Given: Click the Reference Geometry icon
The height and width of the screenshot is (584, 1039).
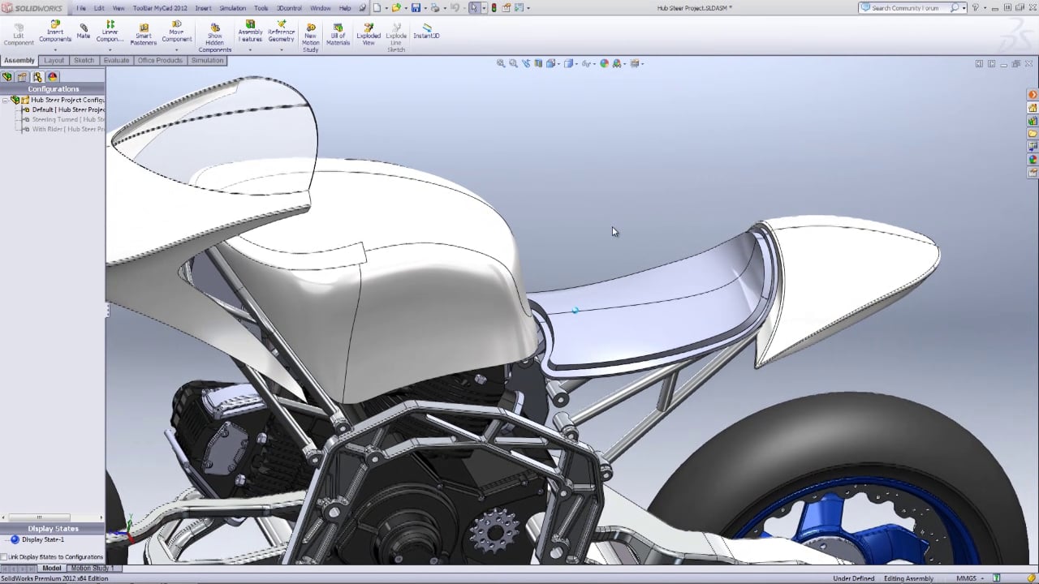Looking at the screenshot, I should pos(282,24).
